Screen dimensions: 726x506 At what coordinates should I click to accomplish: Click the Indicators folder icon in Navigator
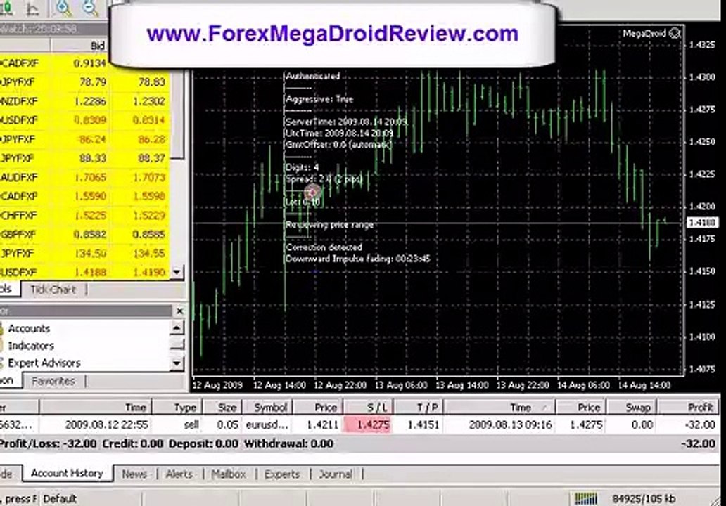1,346
